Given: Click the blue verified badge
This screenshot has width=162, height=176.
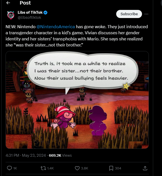Looking at the screenshot, I should (x=46, y=13).
